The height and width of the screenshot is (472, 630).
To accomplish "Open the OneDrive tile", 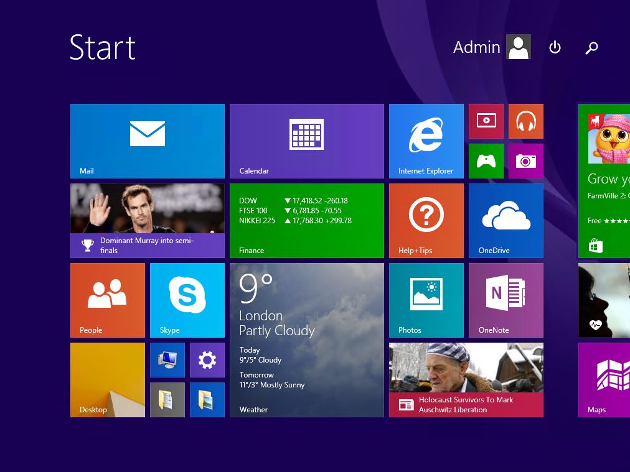I will click(x=505, y=220).
